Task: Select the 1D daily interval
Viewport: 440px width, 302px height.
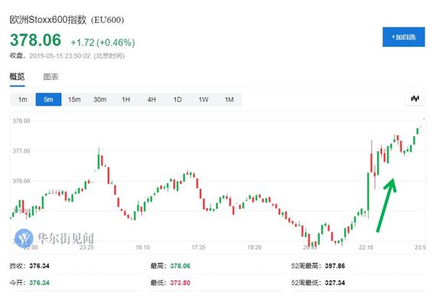Action: pos(178,100)
